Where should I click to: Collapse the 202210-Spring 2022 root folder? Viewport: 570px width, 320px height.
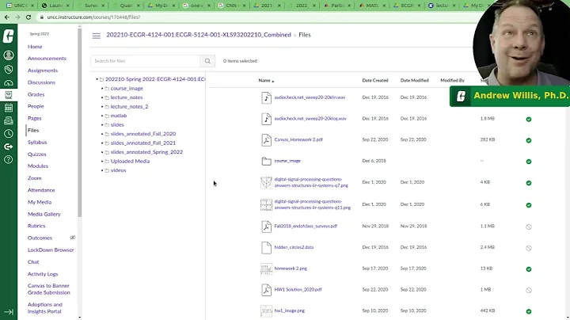[x=97, y=79]
